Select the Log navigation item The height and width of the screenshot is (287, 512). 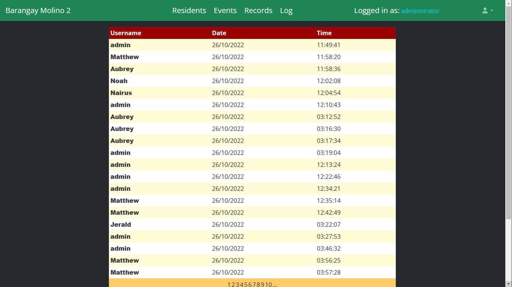(286, 11)
